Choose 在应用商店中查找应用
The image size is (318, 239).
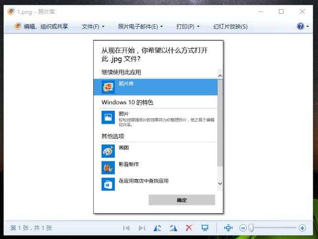(x=143, y=181)
